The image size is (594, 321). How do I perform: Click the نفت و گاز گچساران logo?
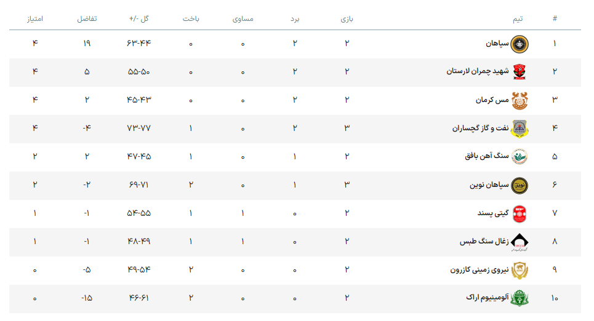tap(520, 129)
